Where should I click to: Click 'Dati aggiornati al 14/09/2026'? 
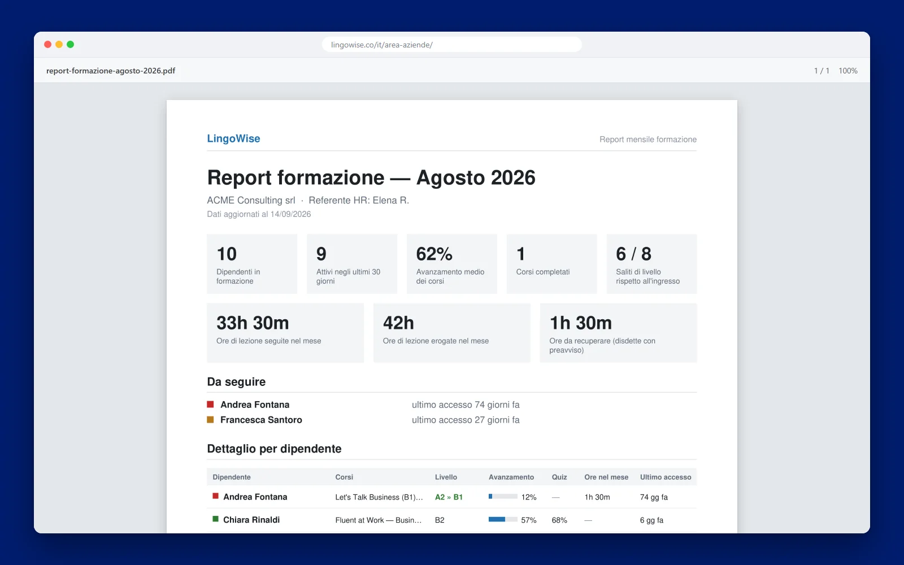[x=259, y=214]
